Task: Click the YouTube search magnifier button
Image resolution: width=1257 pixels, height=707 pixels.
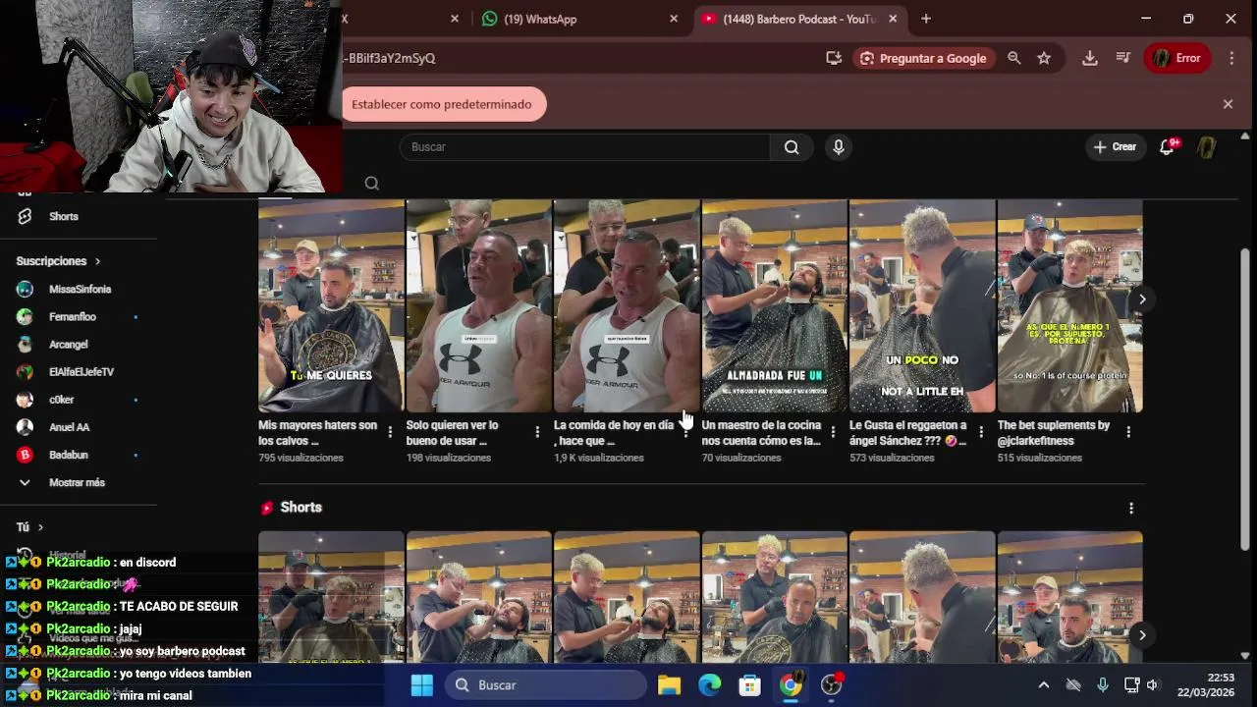Action: click(x=792, y=147)
